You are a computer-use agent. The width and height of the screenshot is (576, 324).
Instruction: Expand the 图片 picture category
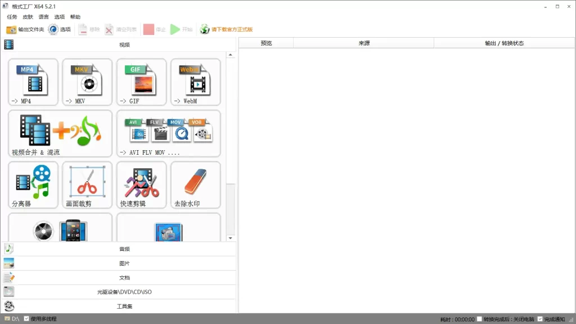124,263
